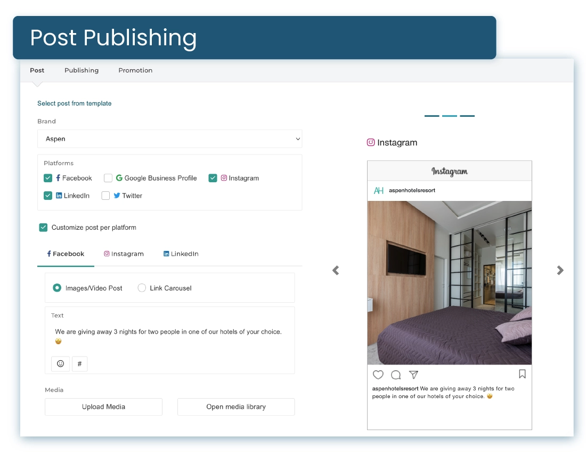Screen dimensions: 586x469
Task: Insert hashtag with the # button
Action: pos(79,363)
